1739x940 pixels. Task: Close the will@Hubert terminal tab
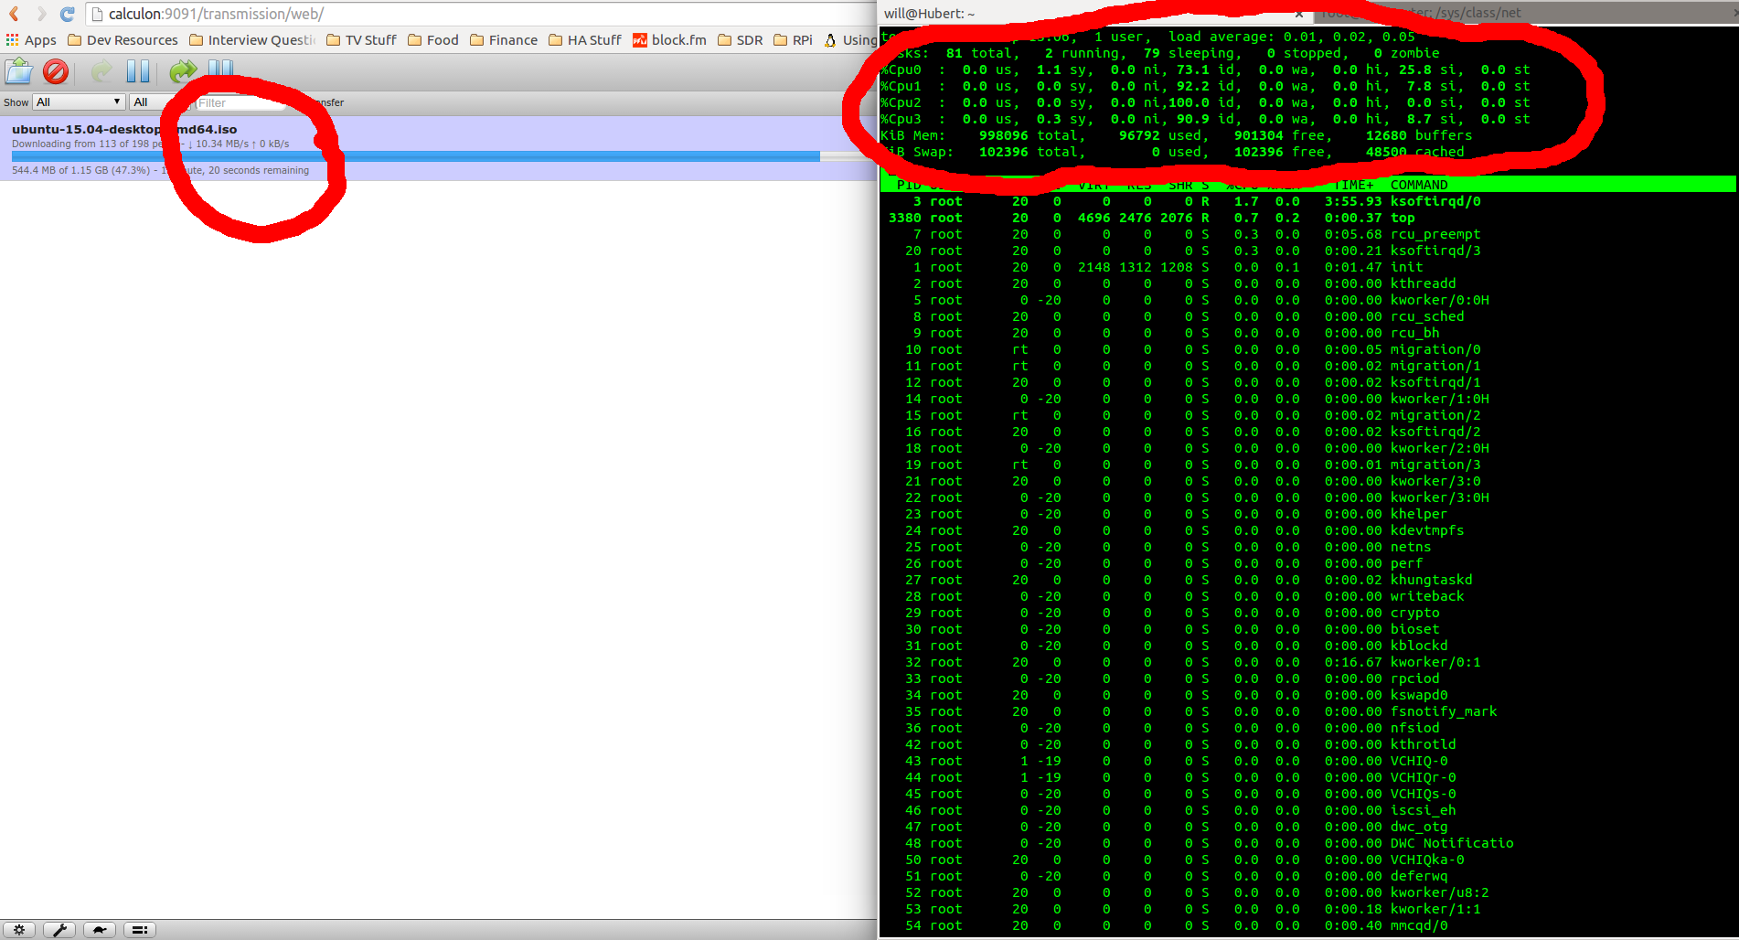[1299, 14]
